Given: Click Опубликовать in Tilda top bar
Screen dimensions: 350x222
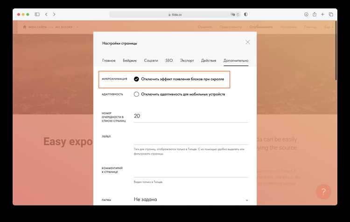Looking at the screenshot, I should [x=261, y=27].
